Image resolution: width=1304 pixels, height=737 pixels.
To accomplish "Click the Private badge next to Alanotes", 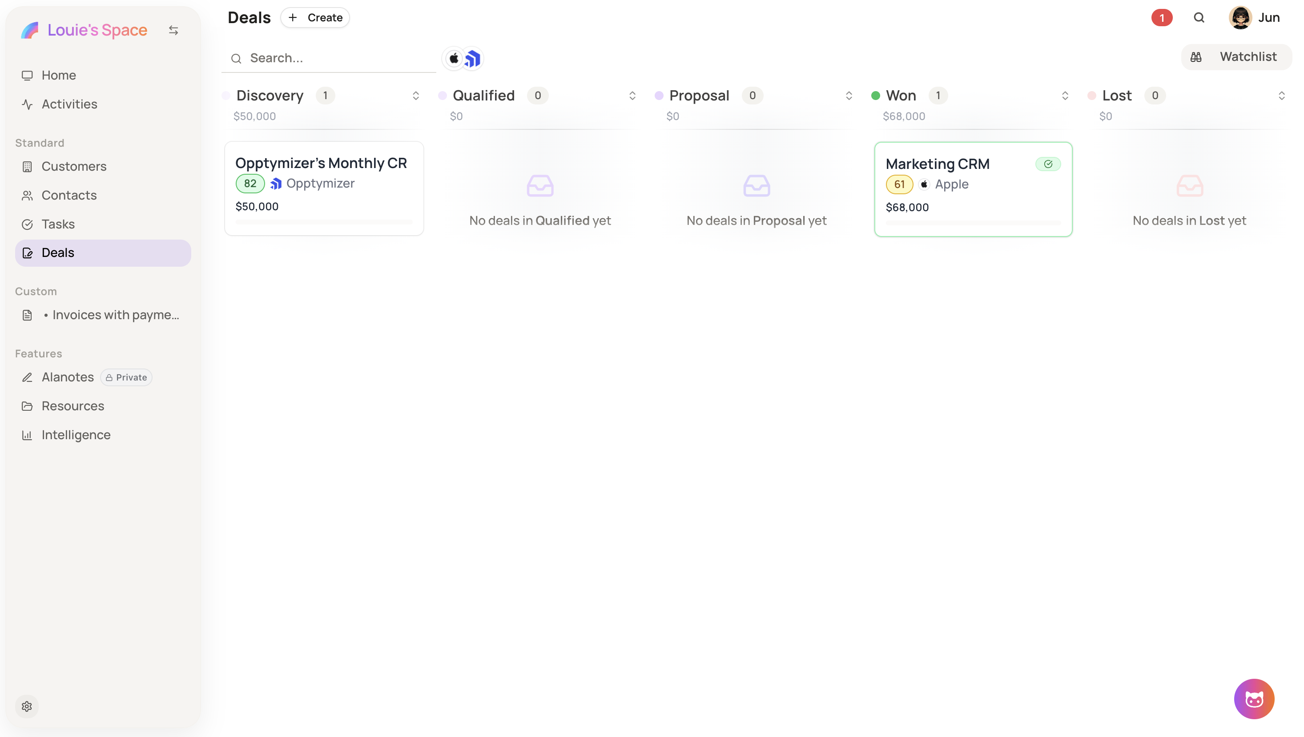I will (125, 377).
